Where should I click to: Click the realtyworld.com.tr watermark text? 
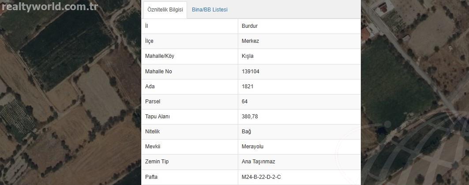tap(50, 6)
